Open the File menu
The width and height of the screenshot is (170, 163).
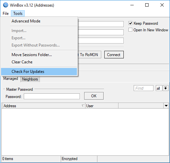coord(6,14)
